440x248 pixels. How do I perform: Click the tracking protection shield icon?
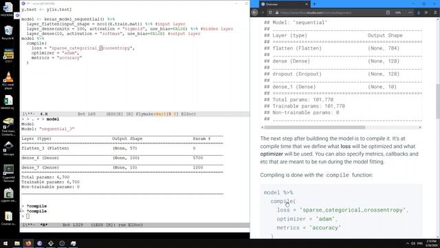pyautogui.click(x=270, y=12)
